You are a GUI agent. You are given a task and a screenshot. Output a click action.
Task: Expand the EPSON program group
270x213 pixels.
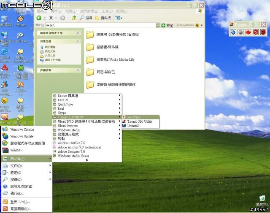pos(87,100)
